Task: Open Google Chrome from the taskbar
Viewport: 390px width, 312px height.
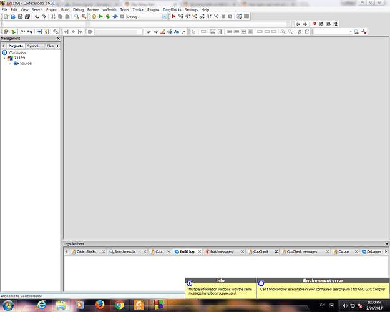Action: 119,305
